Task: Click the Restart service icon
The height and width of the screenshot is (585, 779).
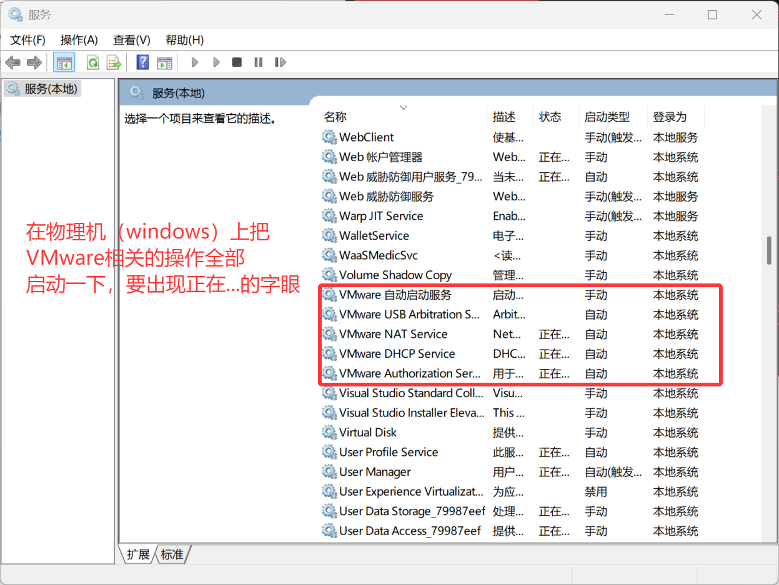Action: pyautogui.click(x=280, y=62)
